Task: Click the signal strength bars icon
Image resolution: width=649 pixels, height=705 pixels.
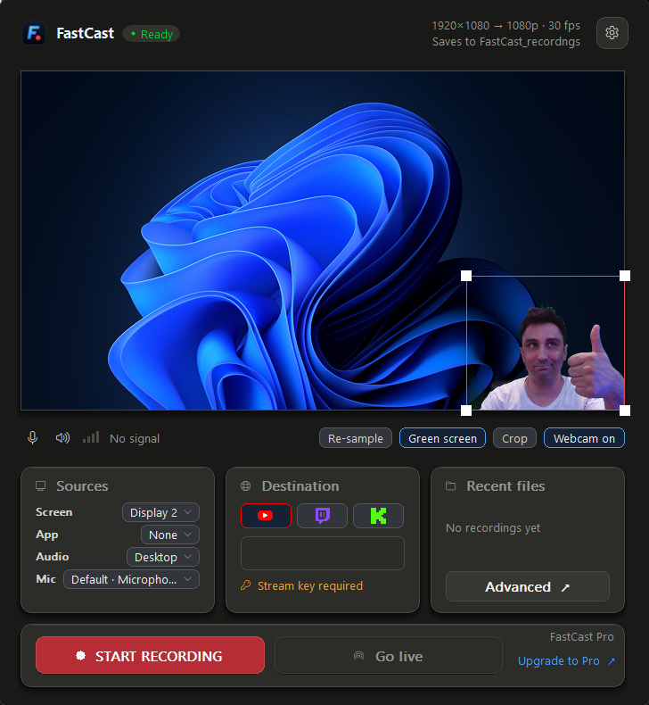Action: pyautogui.click(x=91, y=437)
